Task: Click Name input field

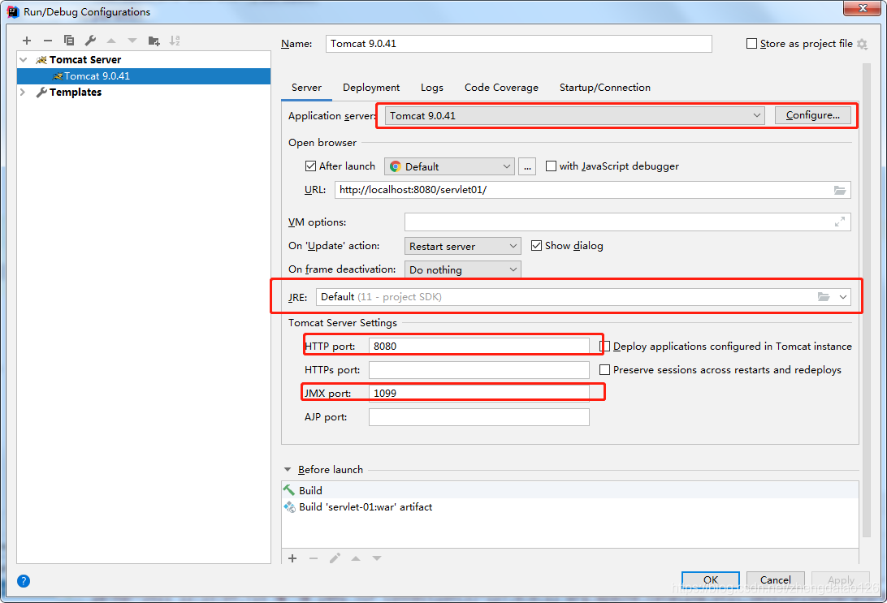Action: pyautogui.click(x=519, y=44)
